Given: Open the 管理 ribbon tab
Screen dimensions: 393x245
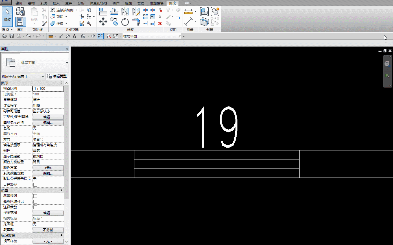Looking at the screenshot, I should click(141, 3).
